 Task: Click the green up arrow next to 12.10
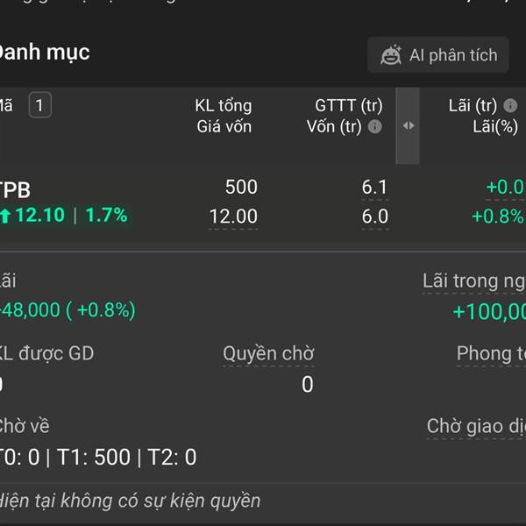(5, 216)
